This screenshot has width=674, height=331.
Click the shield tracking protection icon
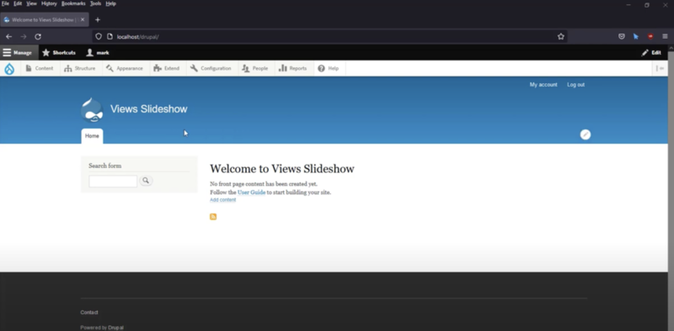pyautogui.click(x=99, y=37)
